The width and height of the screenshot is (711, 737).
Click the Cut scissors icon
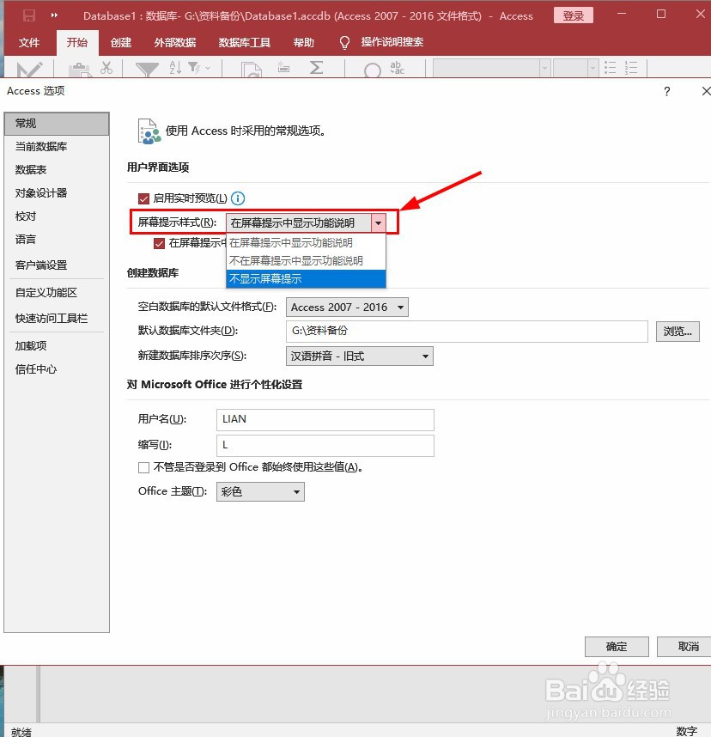coord(106,68)
